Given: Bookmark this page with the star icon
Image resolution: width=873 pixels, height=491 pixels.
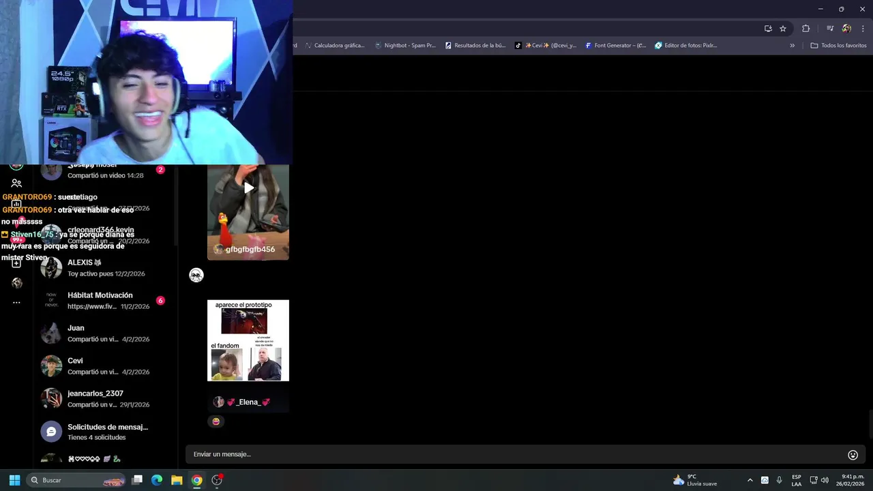Looking at the screenshot, I should tap(783, 29).
